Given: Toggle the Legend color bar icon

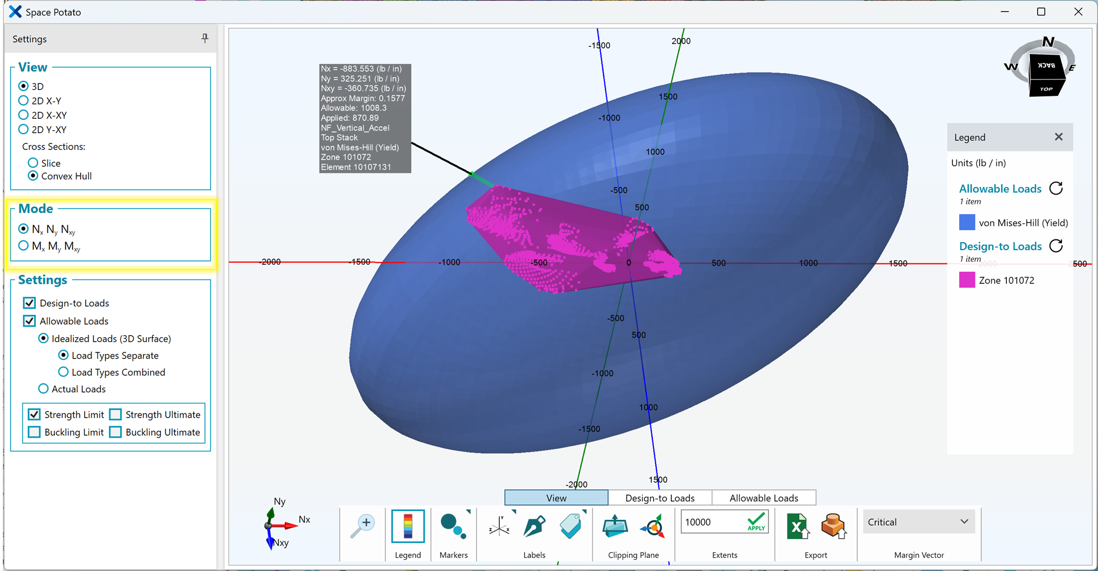Looking at the screenshot, I should [x=408, y=526].
